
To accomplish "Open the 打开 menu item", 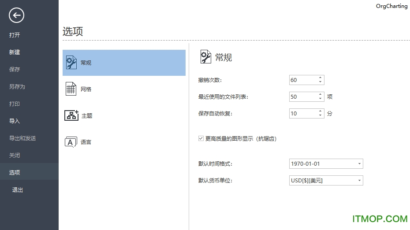I will pyautogui.click(x=15, y=35).
